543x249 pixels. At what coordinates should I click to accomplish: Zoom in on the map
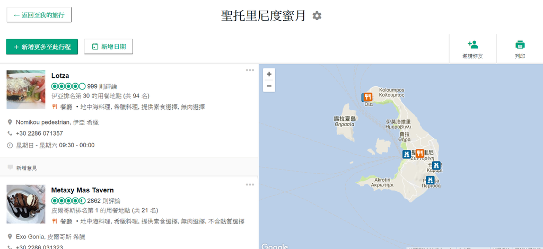(269, 74)
